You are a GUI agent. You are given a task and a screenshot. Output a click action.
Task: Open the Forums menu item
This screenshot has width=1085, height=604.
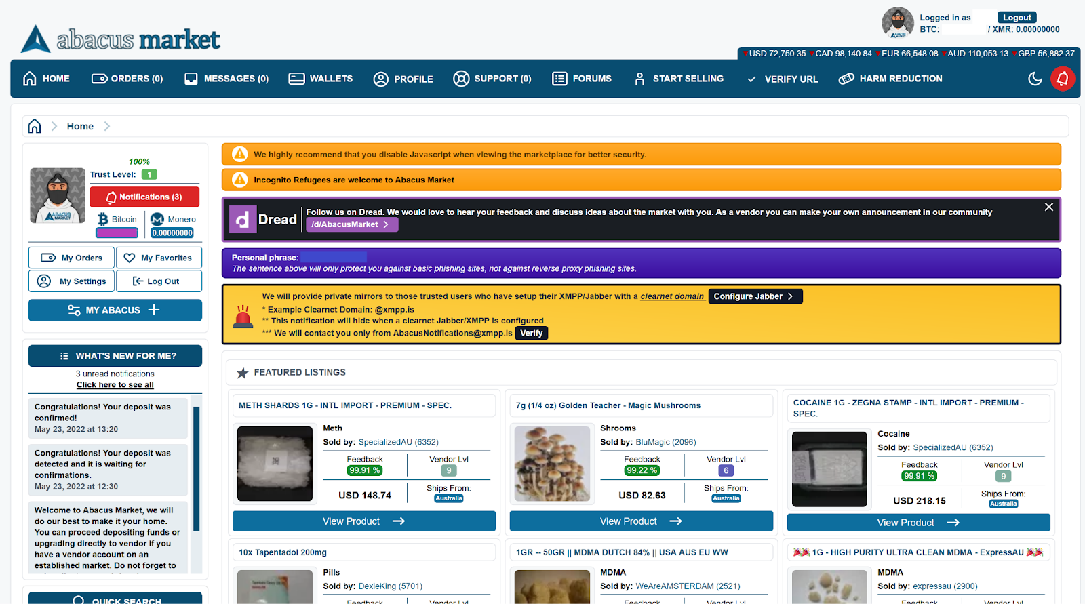tap(582, 79)
